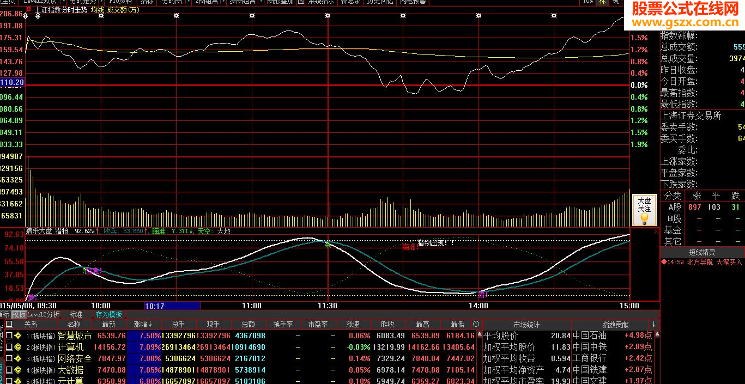This screenshot has height=384, width=745.
Task: Tick the checkbox for 计算机 row
Action: click(x=9, y=348)
